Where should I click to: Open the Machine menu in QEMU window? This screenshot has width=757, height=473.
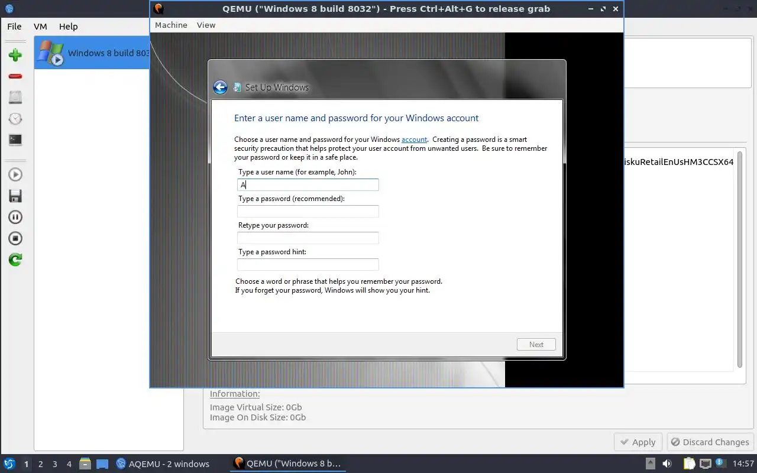(171, 25)
